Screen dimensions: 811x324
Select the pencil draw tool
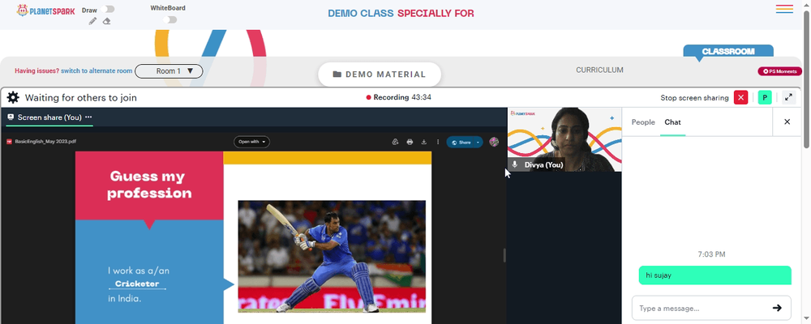[92, 21]
